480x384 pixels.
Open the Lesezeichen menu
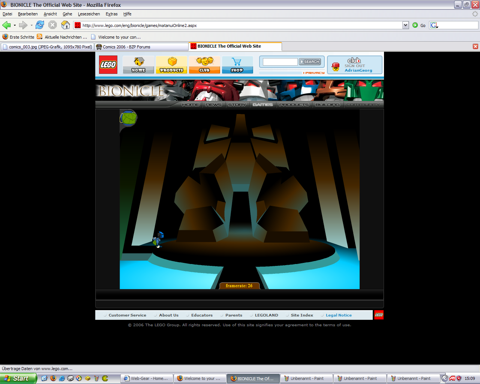pos(89,14)
